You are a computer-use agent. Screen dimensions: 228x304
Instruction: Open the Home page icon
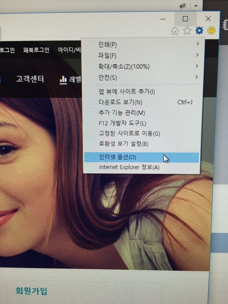pos(175,31)
